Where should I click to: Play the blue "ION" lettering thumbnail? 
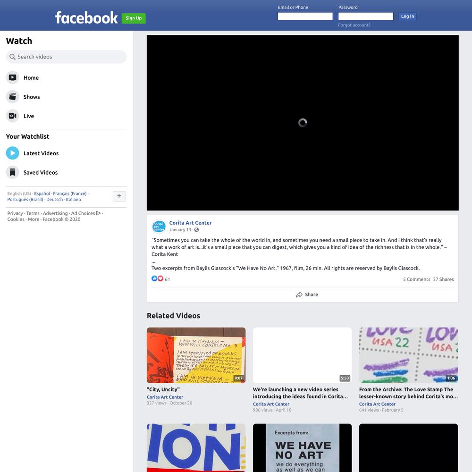coord(196,448)
